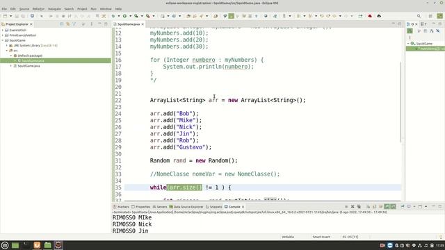Click SquidGame node in Outline view

click(424, 44)
